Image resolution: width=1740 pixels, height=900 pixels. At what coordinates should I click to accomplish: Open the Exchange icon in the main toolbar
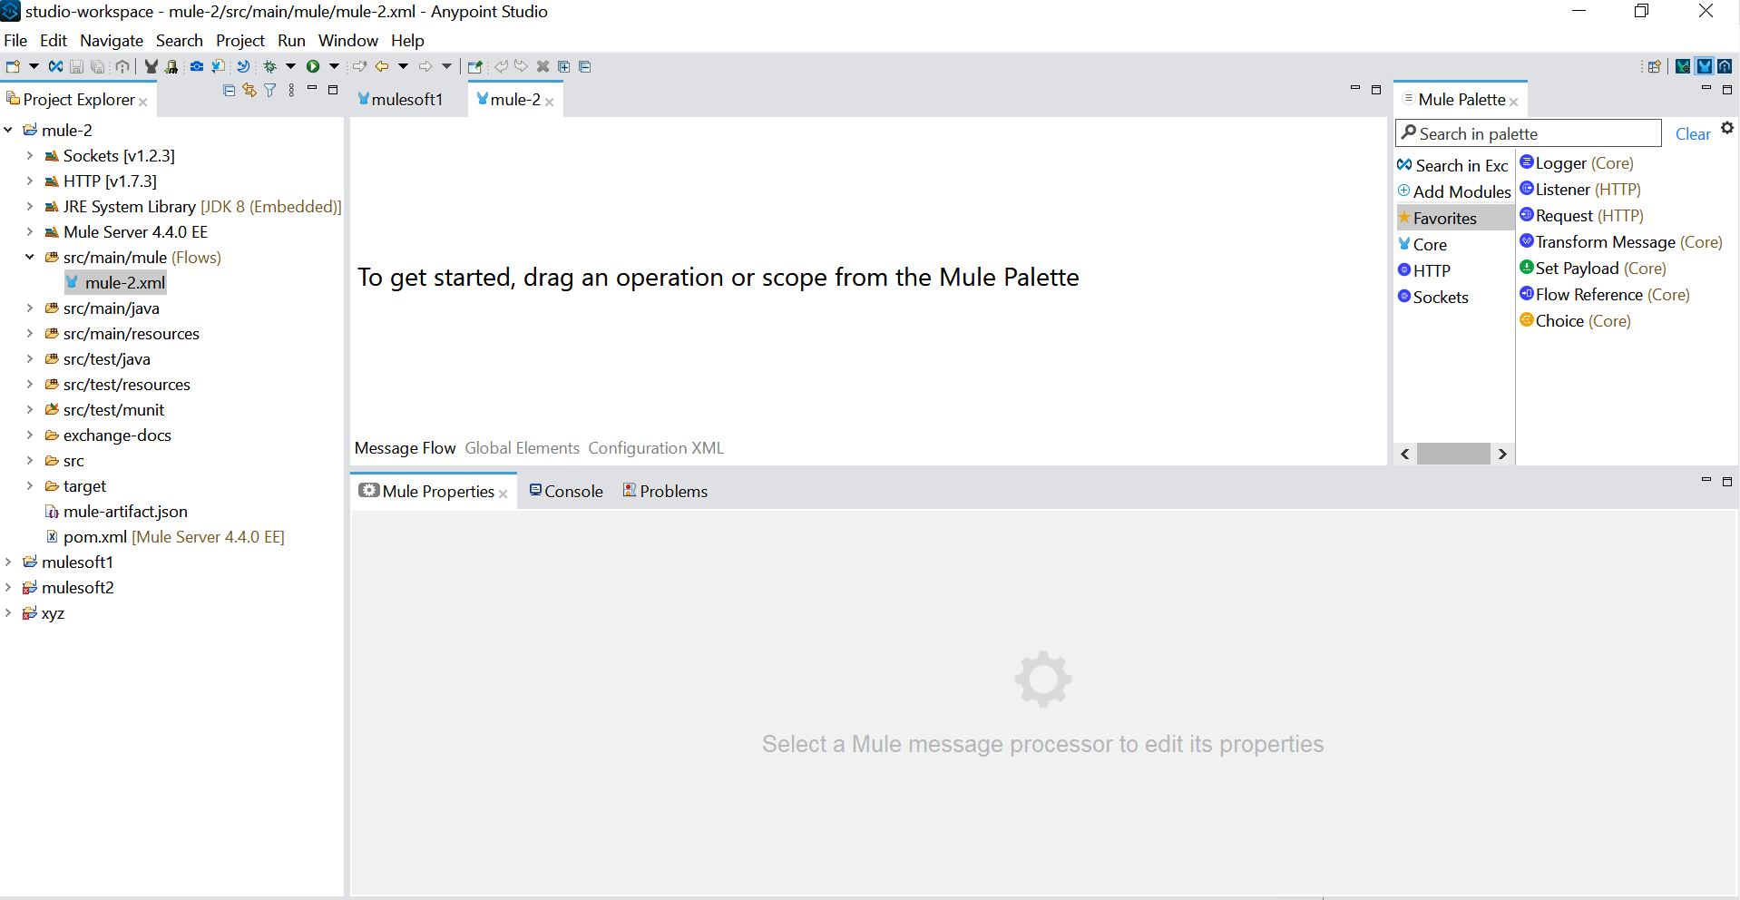click(55, 66)
